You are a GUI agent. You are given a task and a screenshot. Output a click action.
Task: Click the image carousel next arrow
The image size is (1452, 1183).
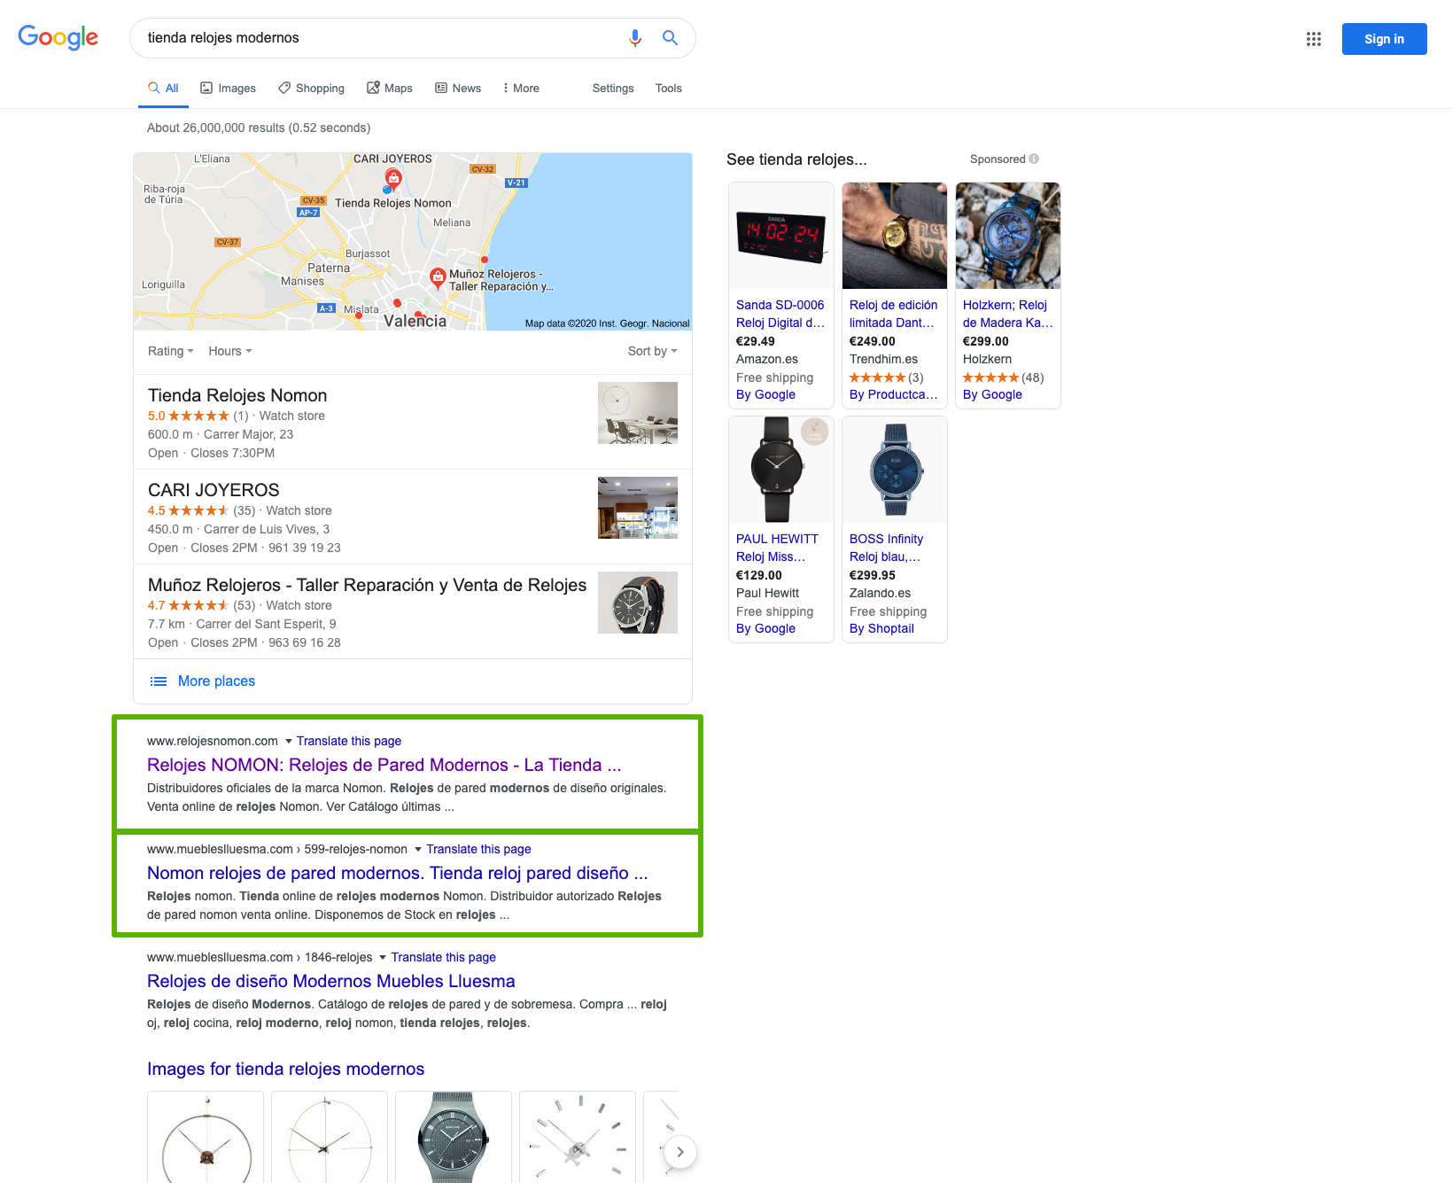click(x=679, y=1152)
